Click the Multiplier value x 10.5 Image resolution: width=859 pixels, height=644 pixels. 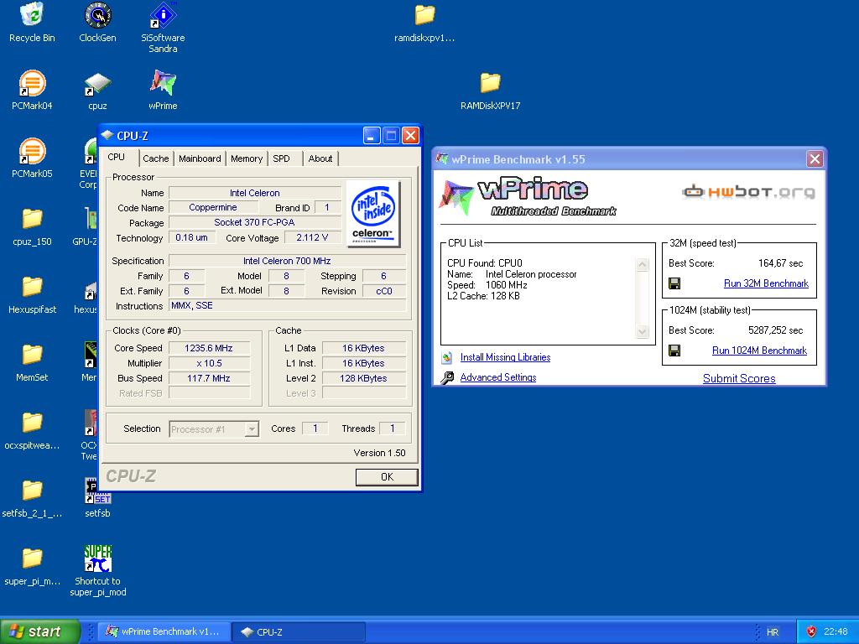click(209, 363)
